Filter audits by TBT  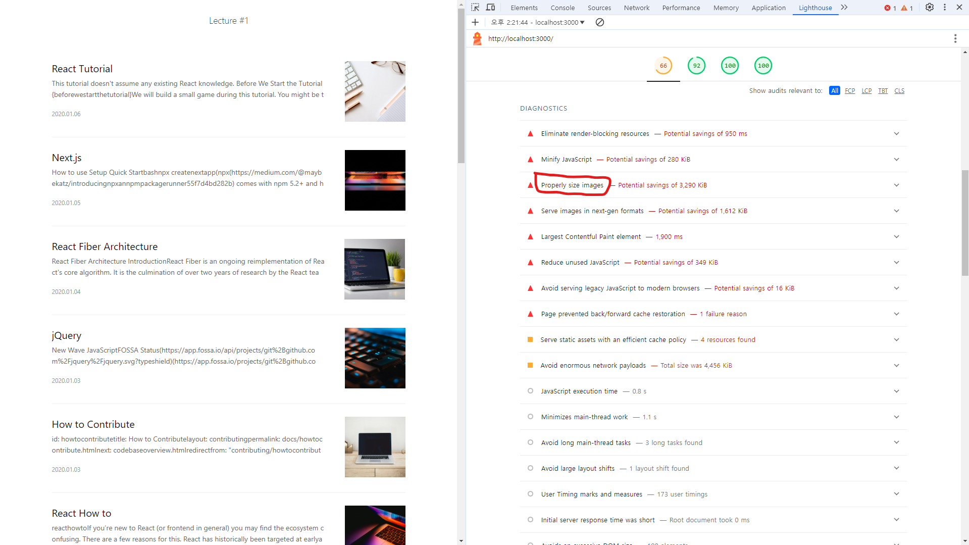[883, 91]
